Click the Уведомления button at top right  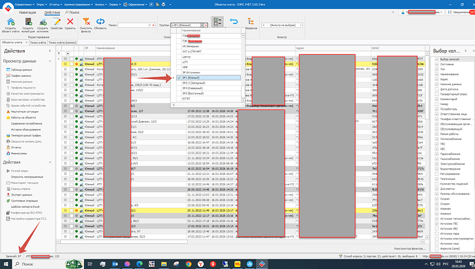pos(461,12)
